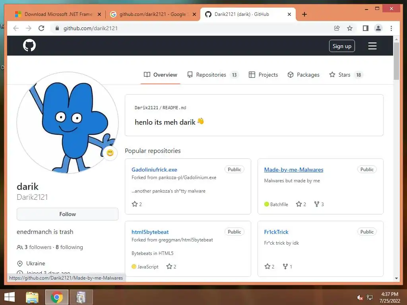Viewport: 407px width, 305px height.
Task: Open the Chrome profile avatar icon
Action: [x=378, y=28]
